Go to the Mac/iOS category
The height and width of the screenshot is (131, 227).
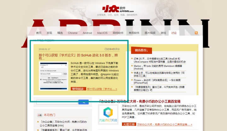pyautogui.click(x=102, y=33)
